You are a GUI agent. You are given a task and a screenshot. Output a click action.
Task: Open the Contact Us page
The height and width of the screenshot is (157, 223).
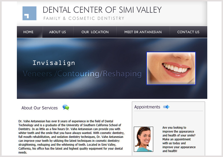(188, 32)
